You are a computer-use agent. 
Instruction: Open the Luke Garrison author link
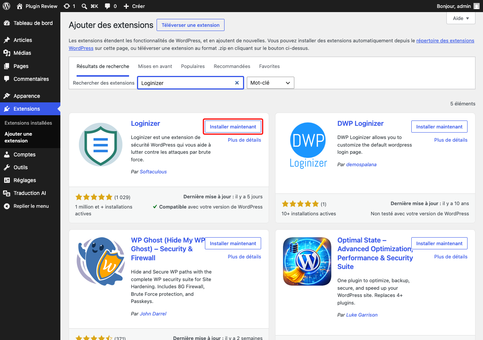pos(362,315)
